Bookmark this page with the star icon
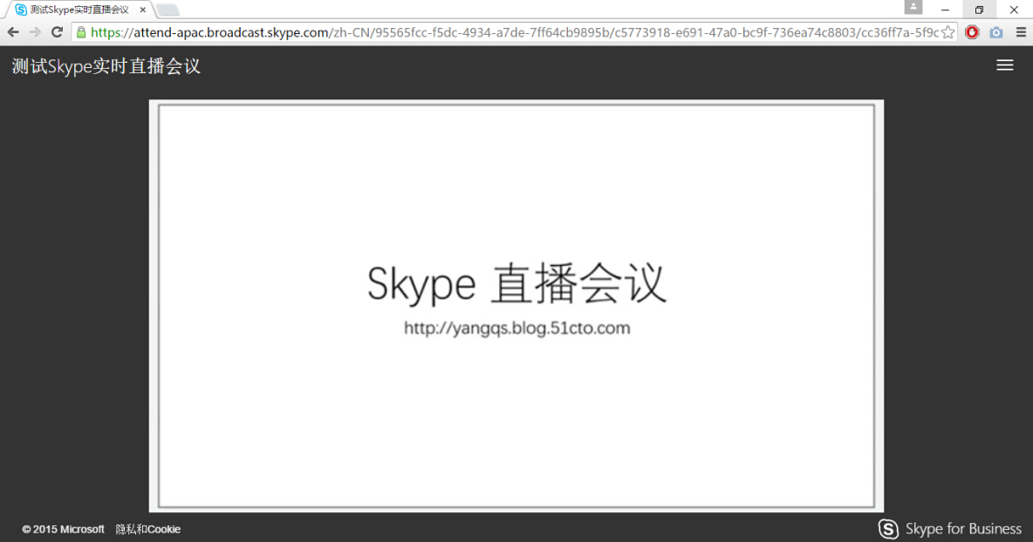Image resolution: width=1033 pixels, height=542 pixels. (947, 32)
